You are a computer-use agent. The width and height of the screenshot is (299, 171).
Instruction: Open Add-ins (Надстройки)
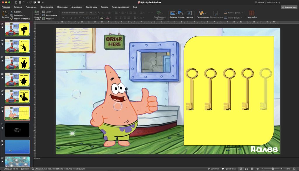click(251, 14)
